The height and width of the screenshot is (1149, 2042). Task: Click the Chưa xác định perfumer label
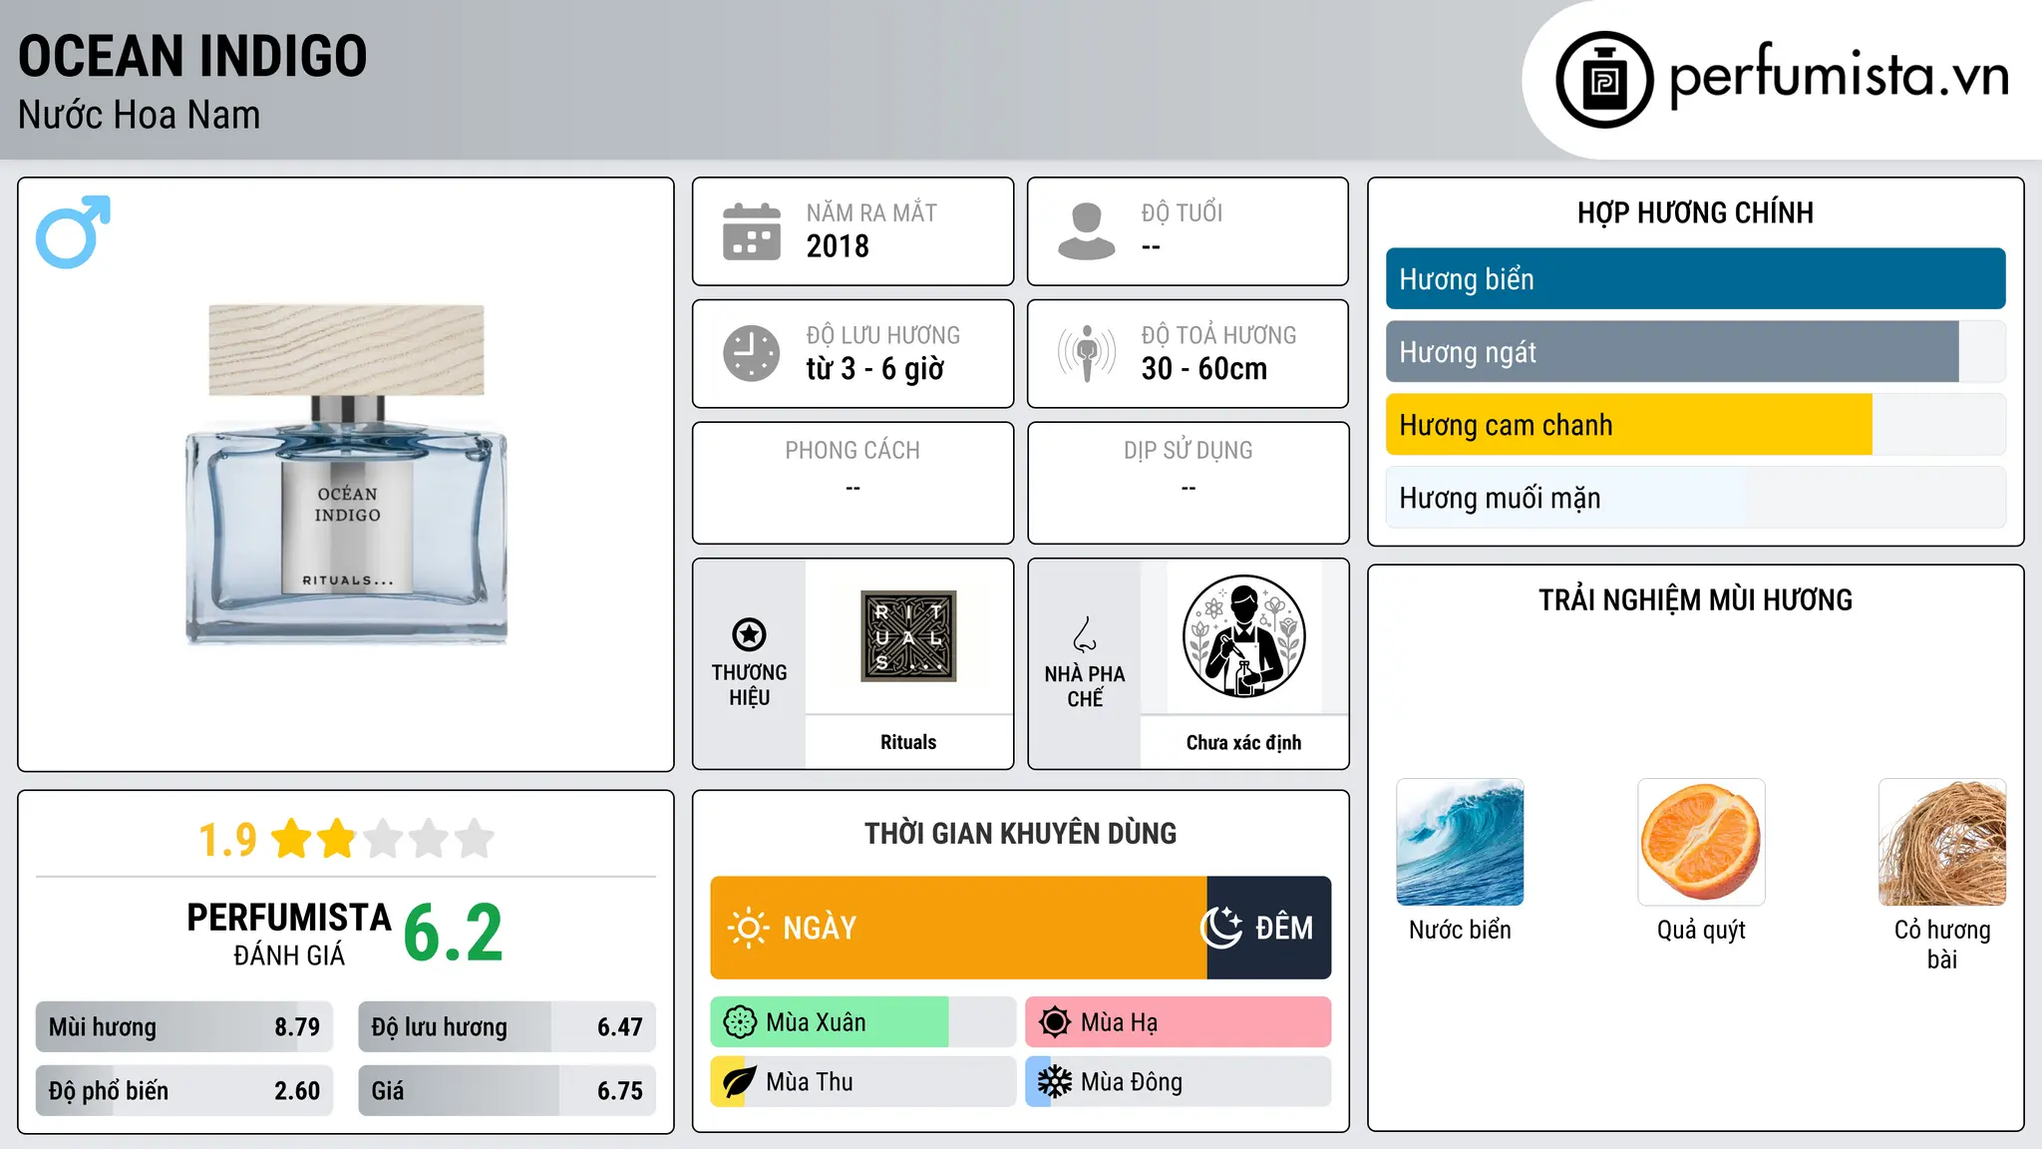[1243, 742]
